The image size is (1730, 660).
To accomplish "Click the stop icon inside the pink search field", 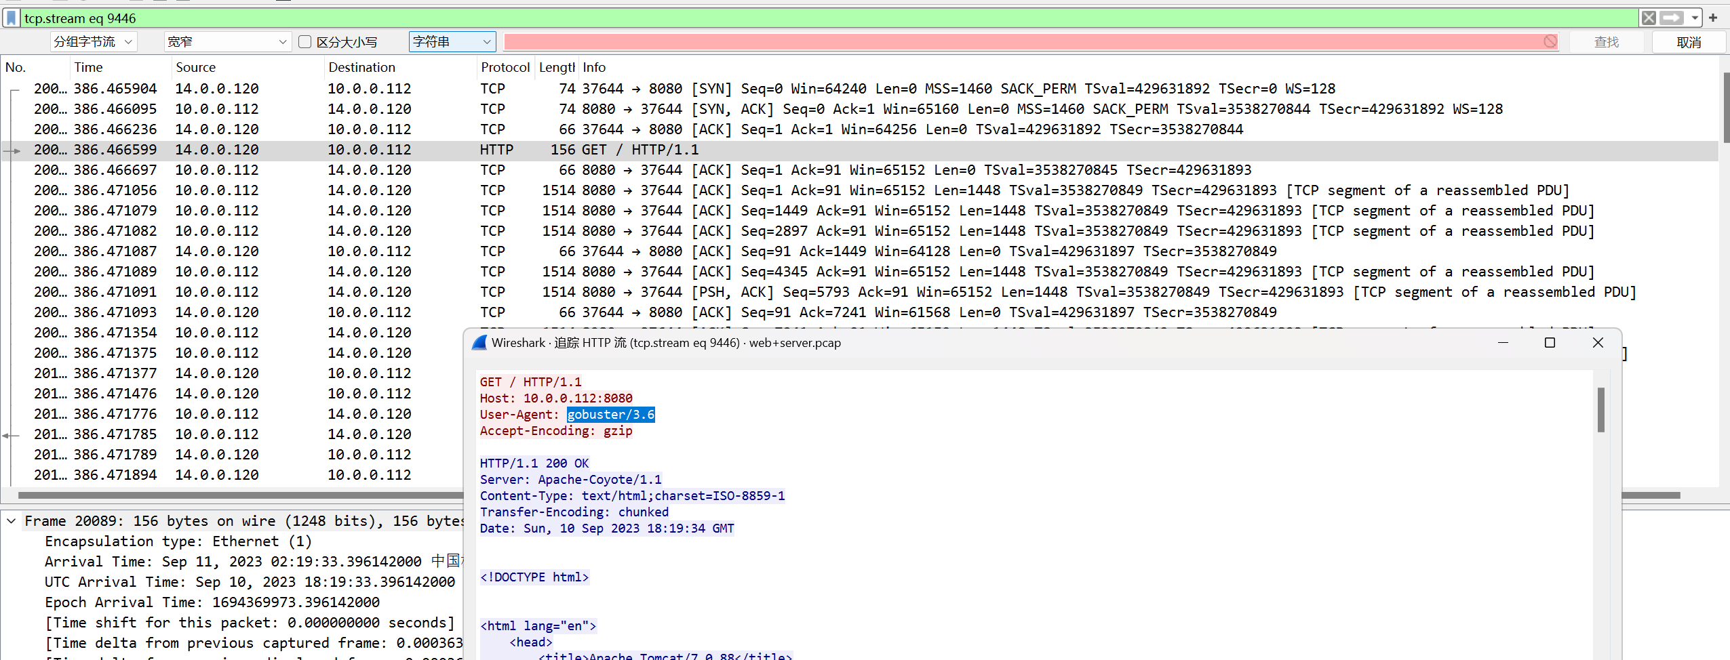I will [x=1552, y=41].
